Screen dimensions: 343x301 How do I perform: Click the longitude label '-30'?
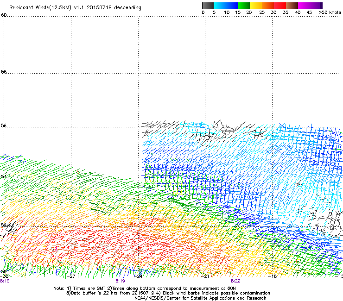coord(4,276)
